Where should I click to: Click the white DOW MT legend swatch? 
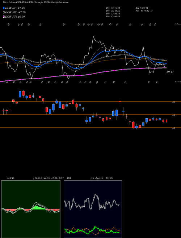(x=4, y=12)
